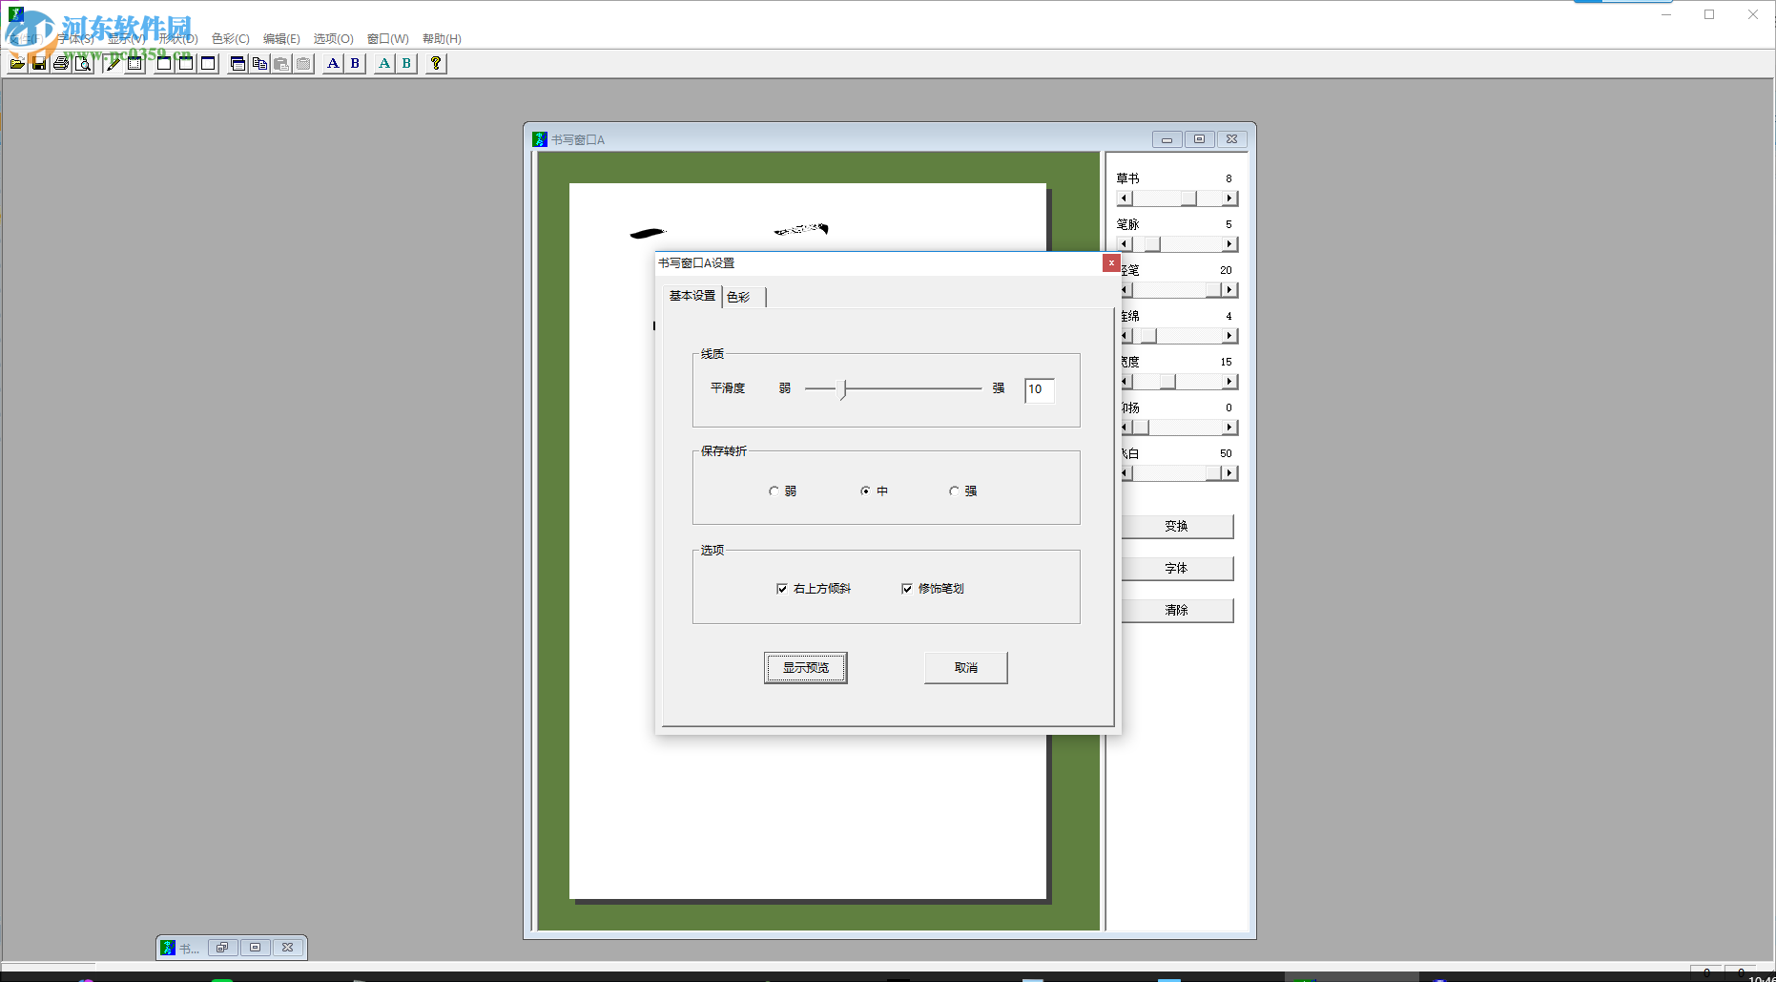This screenshot has width=1776, height=982.
Task: Click the 显示预览 button
Action: pyautogui.click(x=806, y=668)
